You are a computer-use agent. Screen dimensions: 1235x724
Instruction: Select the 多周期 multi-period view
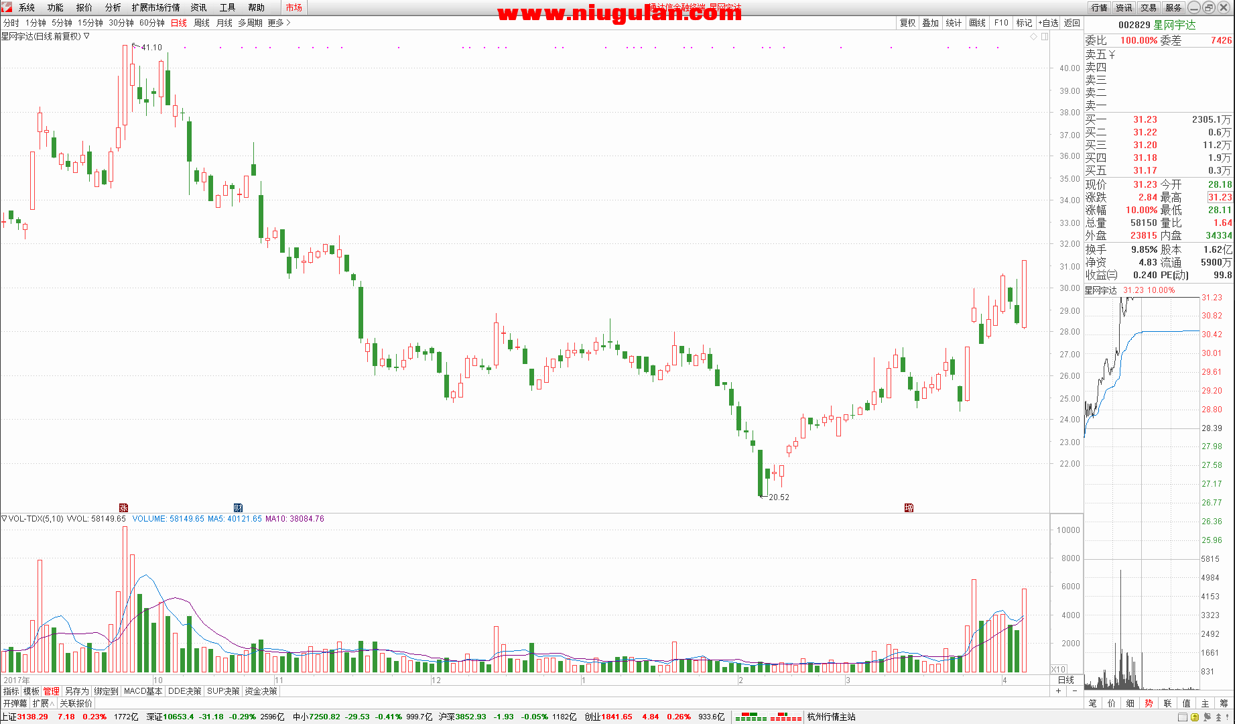click(251, 23)
